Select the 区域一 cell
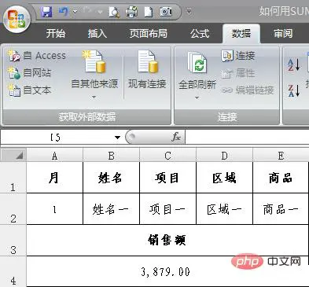 (x=224, y=209)
